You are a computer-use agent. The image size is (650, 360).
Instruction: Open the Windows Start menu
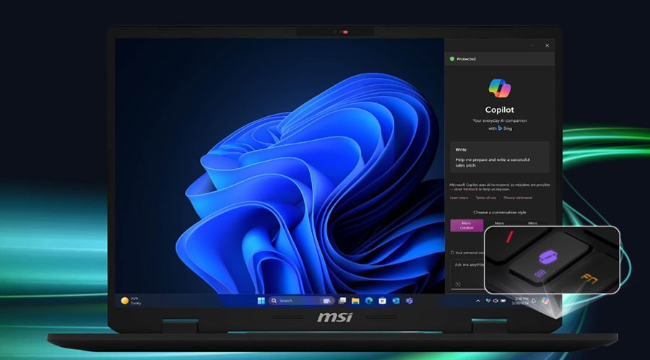[261, 300]
